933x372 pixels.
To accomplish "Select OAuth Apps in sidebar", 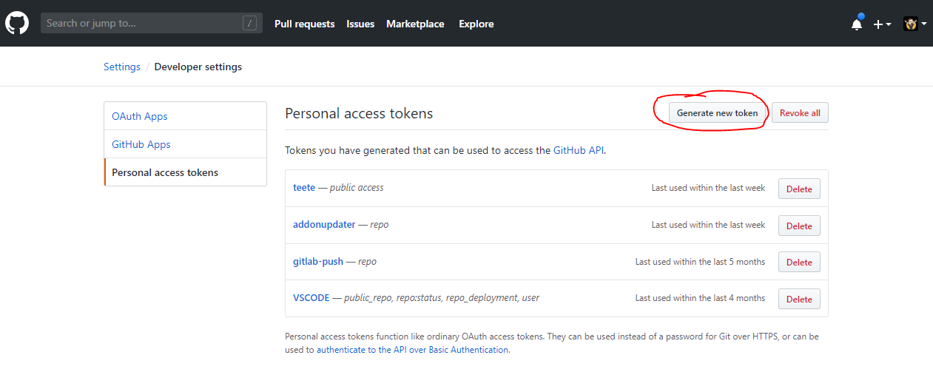I will pos(140,116).
